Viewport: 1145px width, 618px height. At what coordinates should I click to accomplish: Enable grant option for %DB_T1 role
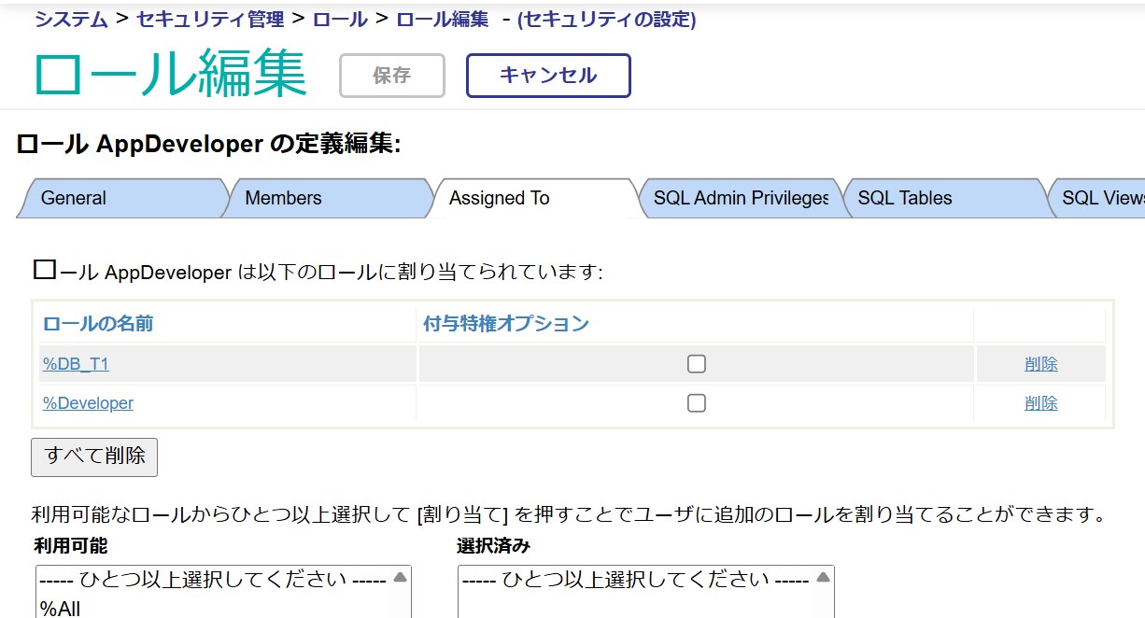tap(696, 364)
